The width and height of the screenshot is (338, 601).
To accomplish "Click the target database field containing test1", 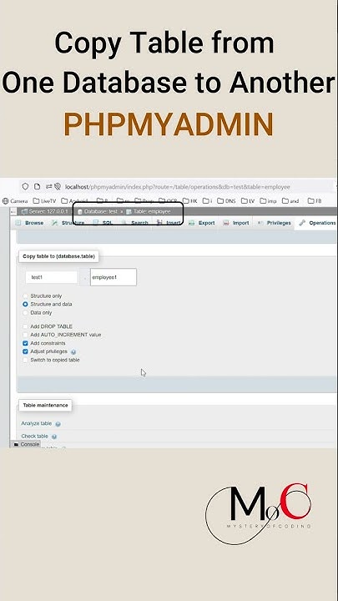I will pyautogui.click(x=52, y=277).
